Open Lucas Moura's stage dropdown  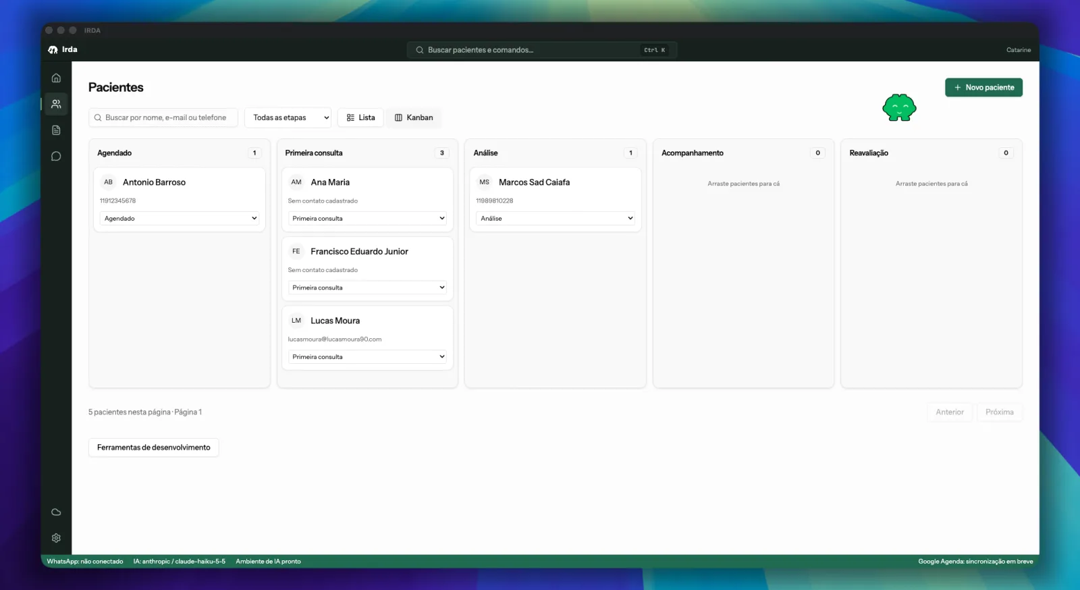pos(367,357)
